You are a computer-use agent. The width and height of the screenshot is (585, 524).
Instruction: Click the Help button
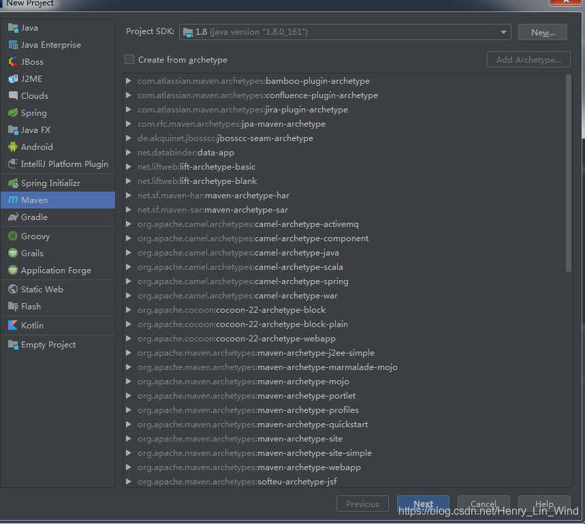pos(544,504)
